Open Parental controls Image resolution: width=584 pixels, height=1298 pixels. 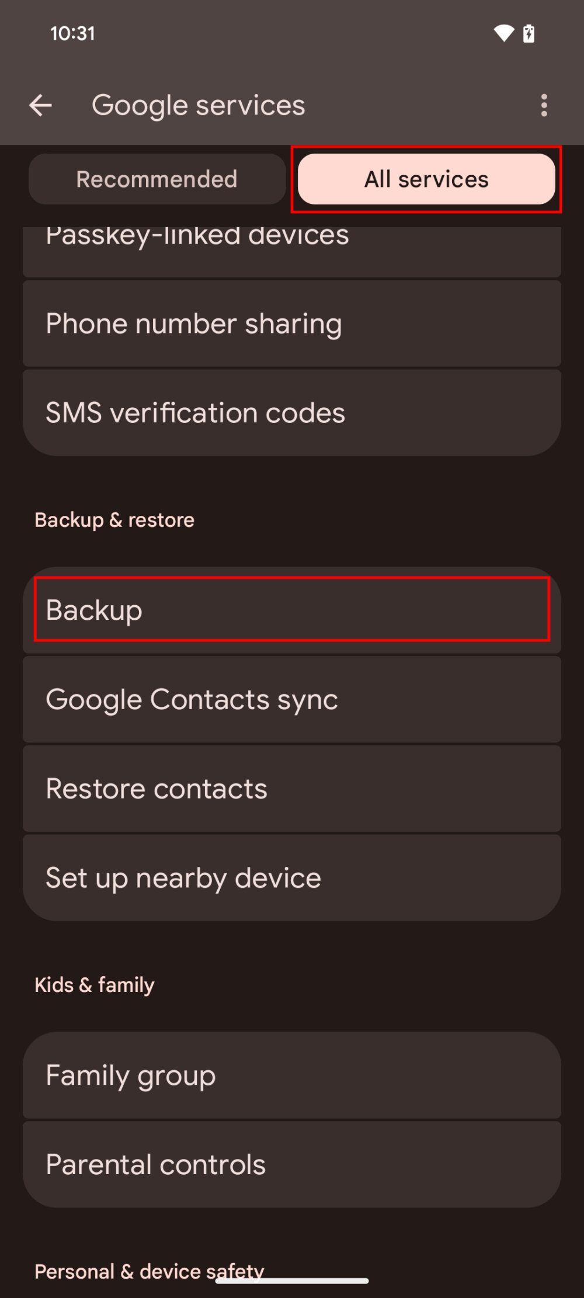pyautogui.click(x=292, y=1164)
